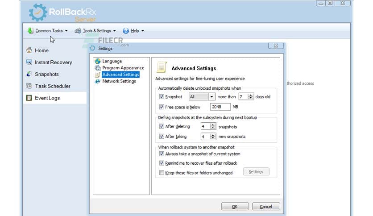Screen dimensions: 373x216
Task: Click OK to save settings
Action: (235, 207)
